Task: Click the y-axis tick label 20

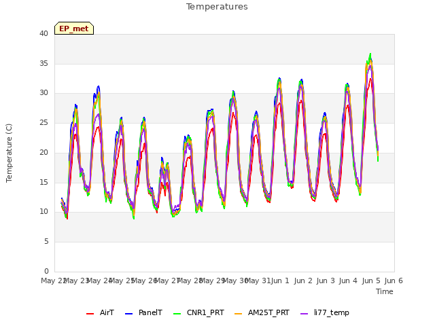Action: pos(43,152)
